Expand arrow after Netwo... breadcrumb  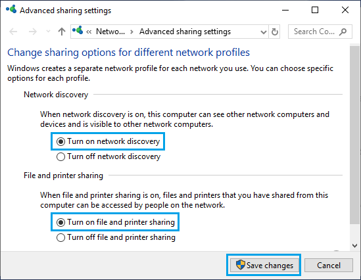pyautogui.click(x=132, y=32)
